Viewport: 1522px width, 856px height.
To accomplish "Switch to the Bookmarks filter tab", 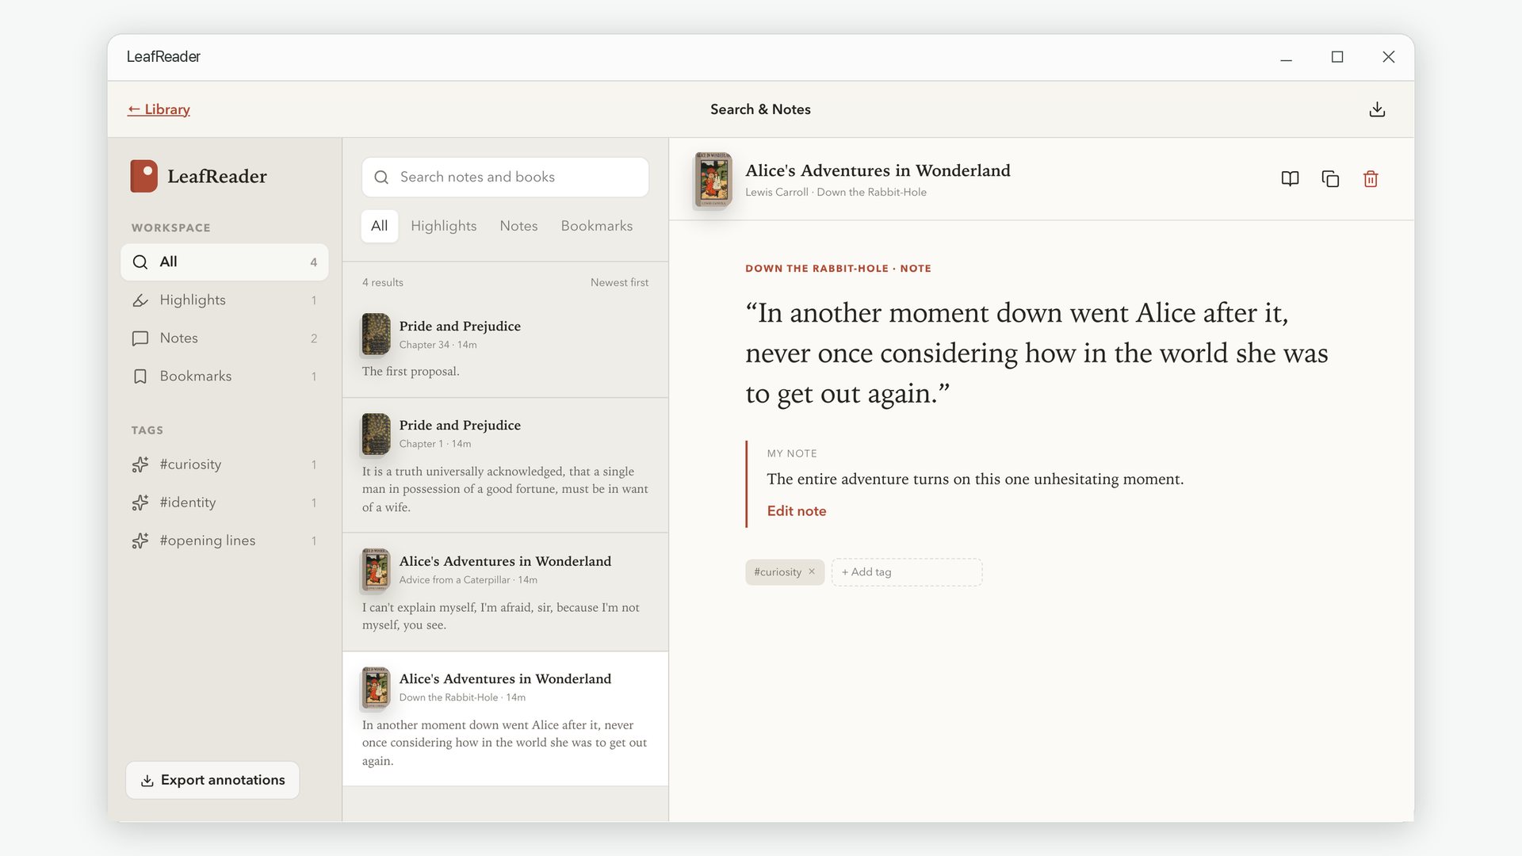I will click(x=597, y=226).
